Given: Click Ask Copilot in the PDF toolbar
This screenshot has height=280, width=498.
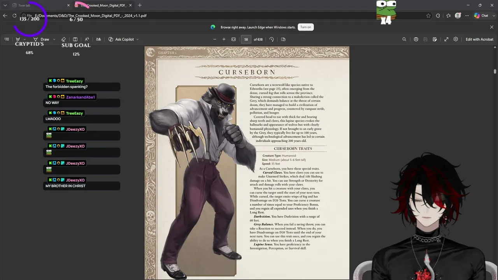Looking at the screenshot, I should click(121, 39).
